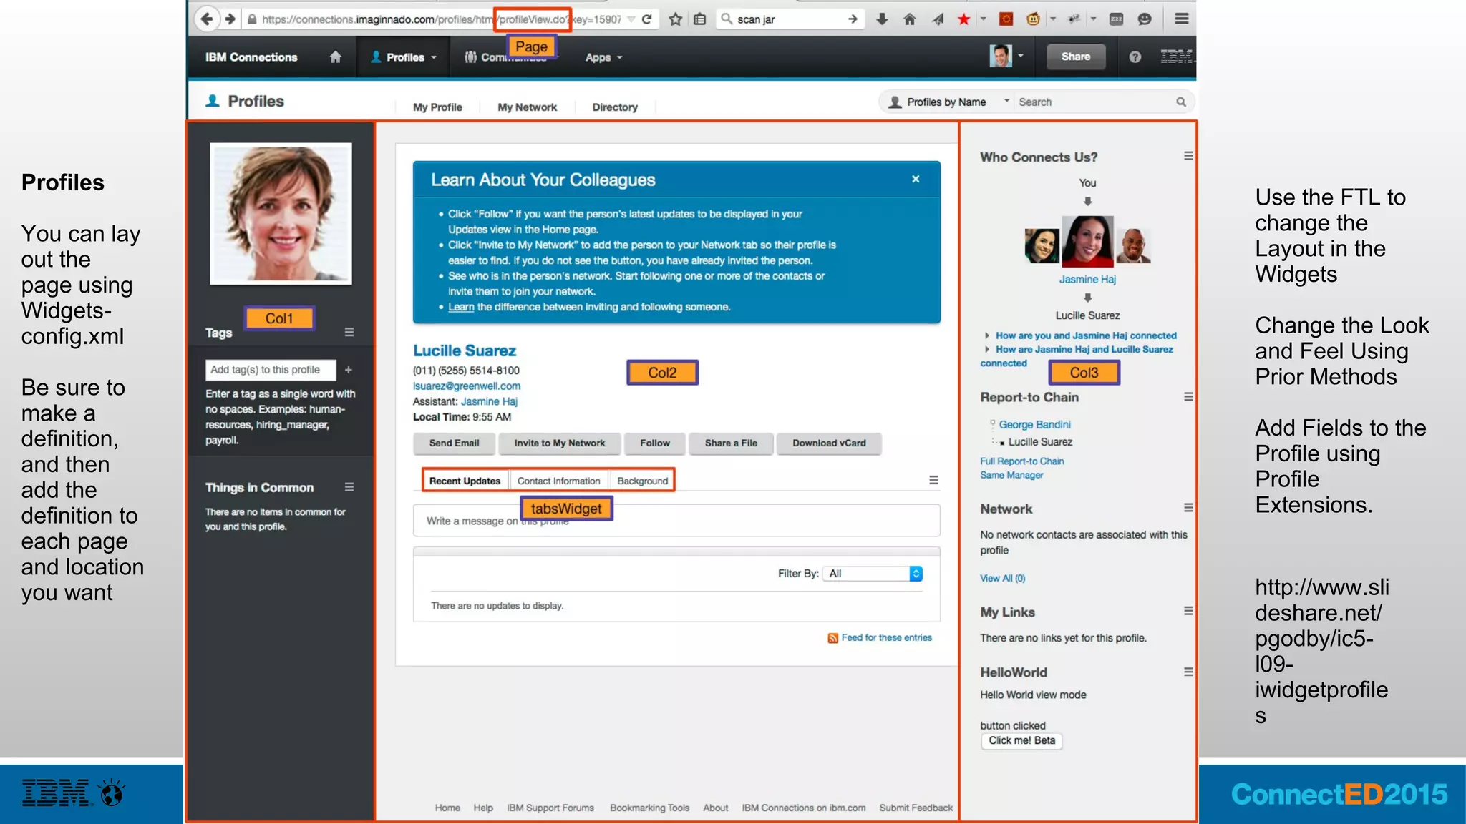Click the Download vCard button
Screen dimensions: 1466x824
(828, 443)
